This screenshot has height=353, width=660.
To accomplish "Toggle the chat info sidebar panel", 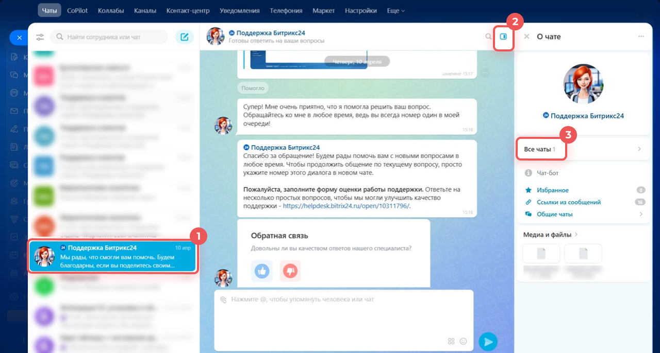I will [504, 37].
